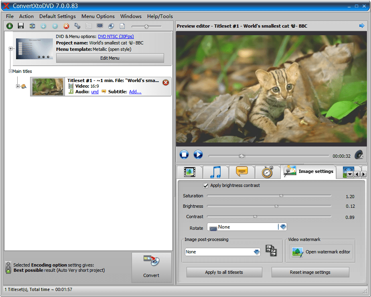Image resolution: width=371 pixels, height=297 pixels.
Task: Collapse the Main titles tree node
Action: pos(10,71)
